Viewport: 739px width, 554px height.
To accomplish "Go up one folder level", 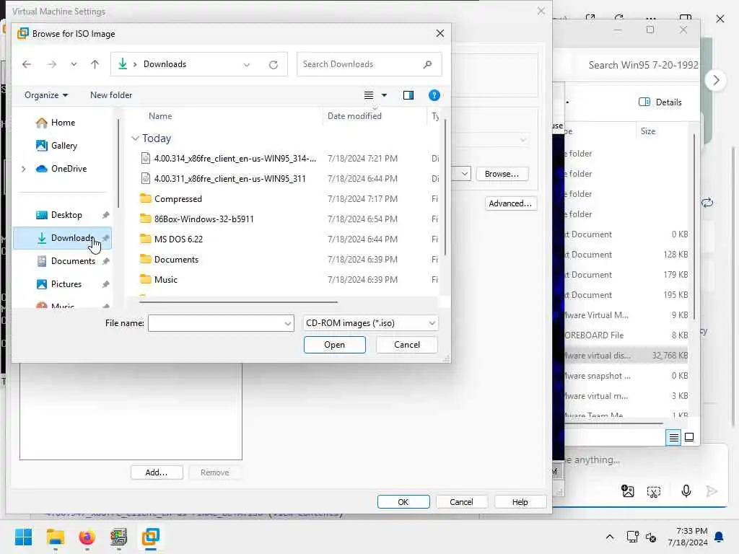I will coord(95,64).
